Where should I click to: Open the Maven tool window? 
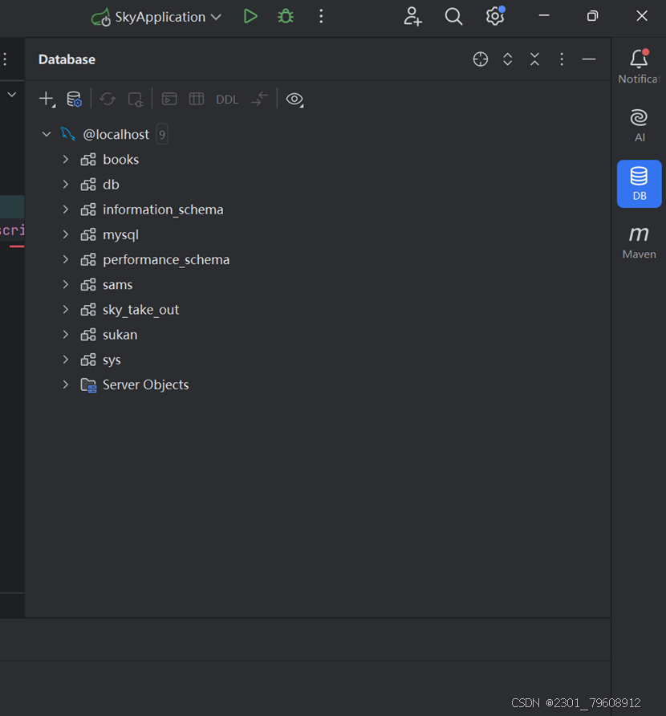coord(639,238)
